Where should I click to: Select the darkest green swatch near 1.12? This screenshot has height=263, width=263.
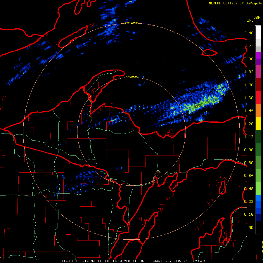[x=258, y=136]
